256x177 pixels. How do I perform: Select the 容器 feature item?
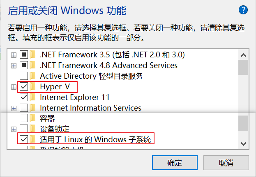[x=47, y=118]
